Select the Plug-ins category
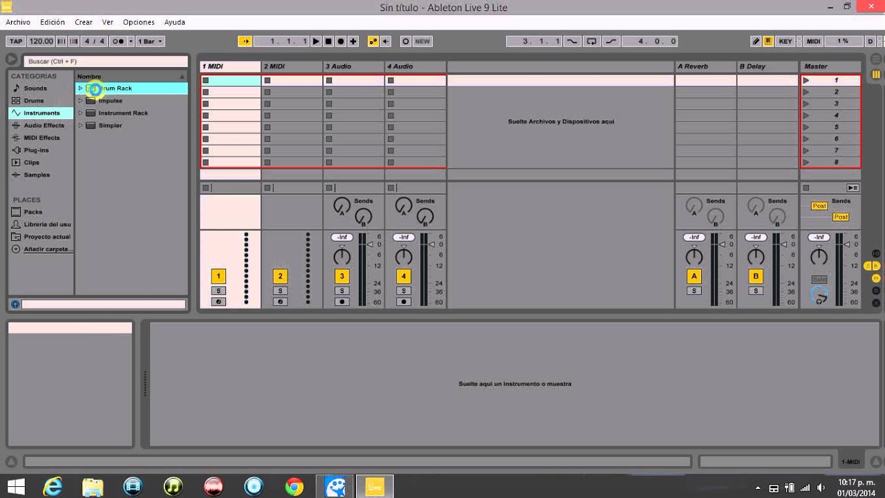Image resolution: width=885 pixels, height=498 pixels. pyautogui.click(x=36, y=150)
